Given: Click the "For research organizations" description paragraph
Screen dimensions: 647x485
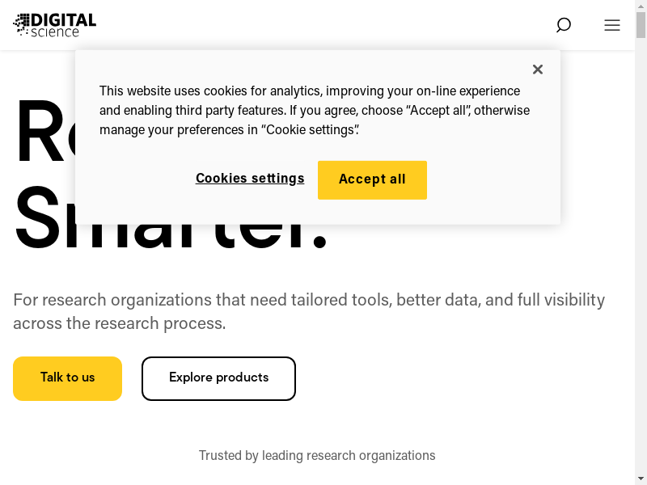Looking at the screenshot, I should [x=307, y=311].
